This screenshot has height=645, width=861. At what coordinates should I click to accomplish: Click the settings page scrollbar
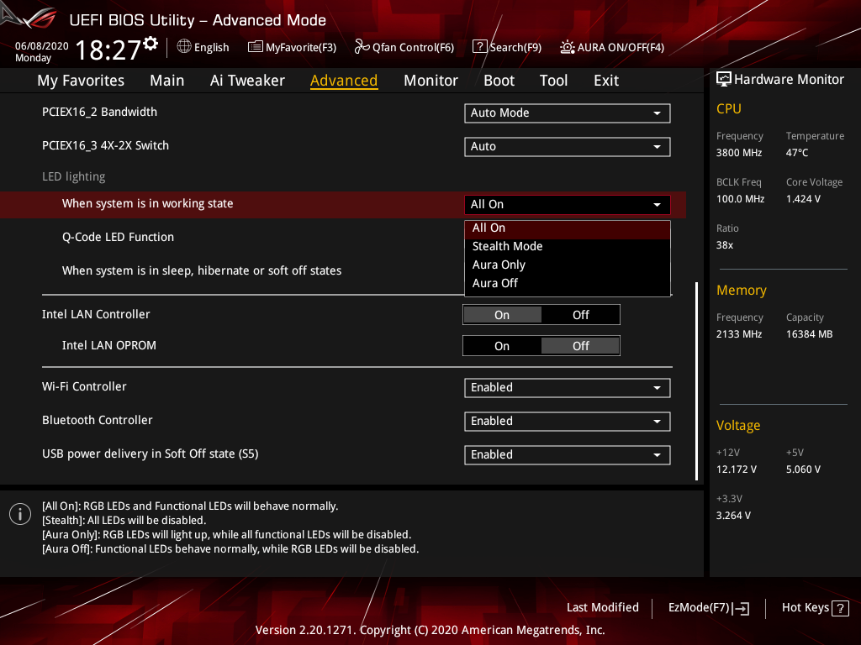(697, 381)
